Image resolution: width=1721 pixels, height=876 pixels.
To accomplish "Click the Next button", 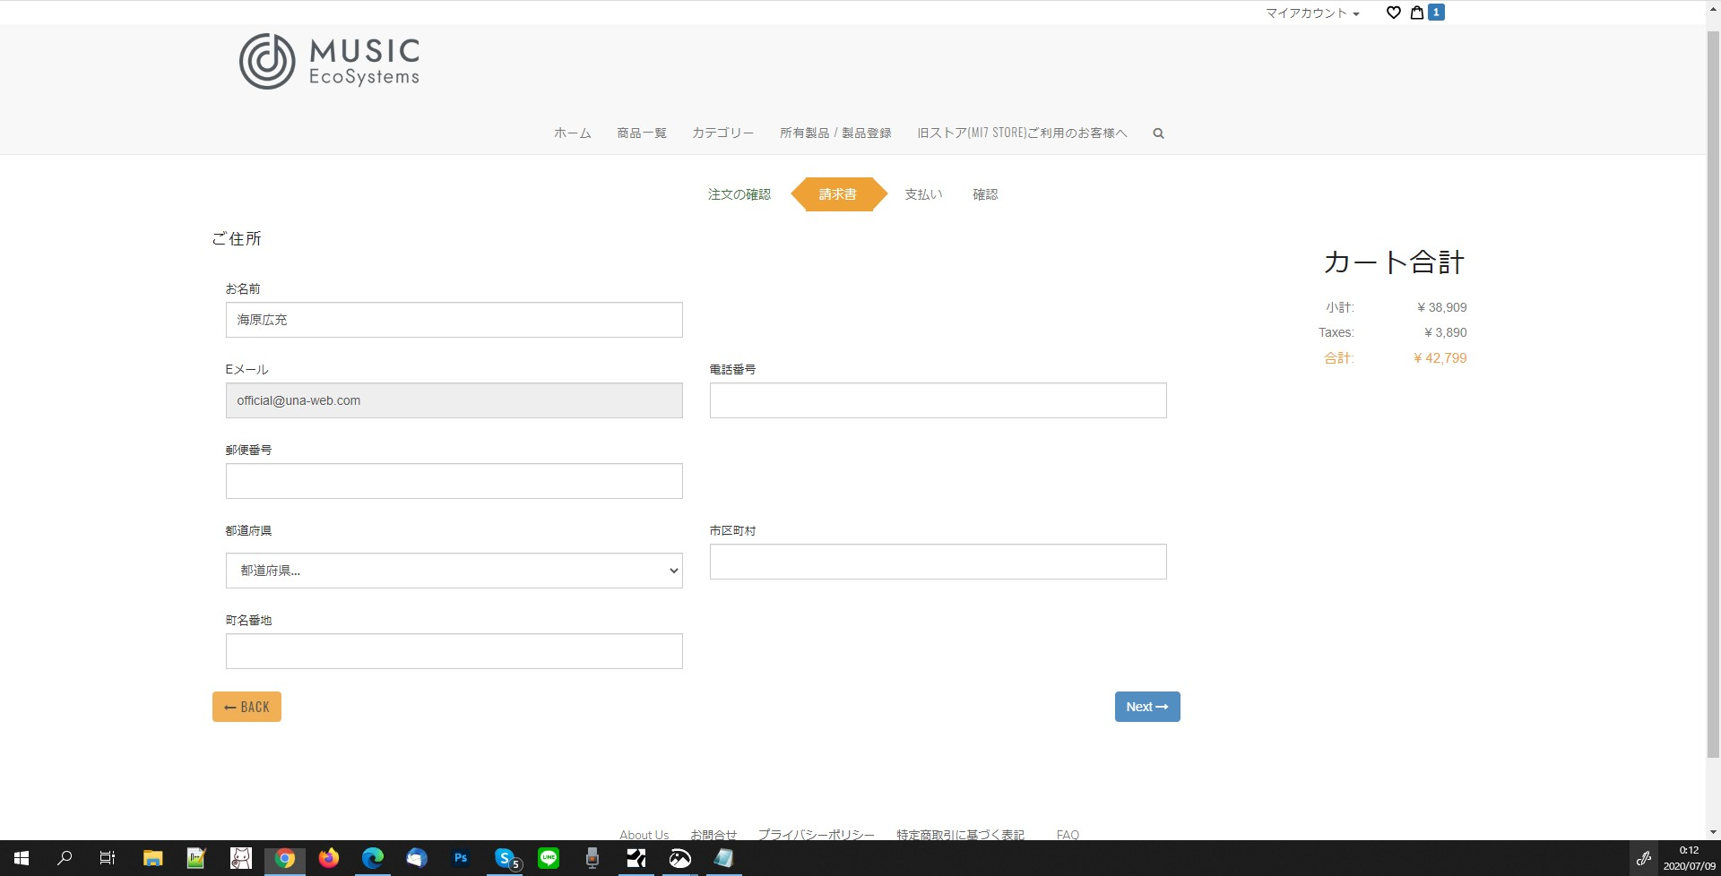I will tap(1147, 707).
